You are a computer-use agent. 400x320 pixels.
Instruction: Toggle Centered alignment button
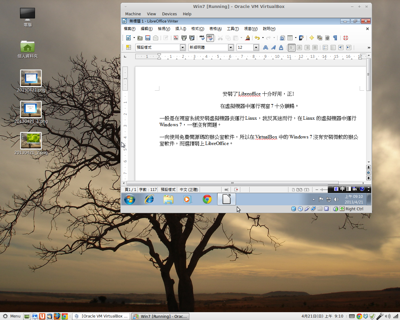point(299,47)
